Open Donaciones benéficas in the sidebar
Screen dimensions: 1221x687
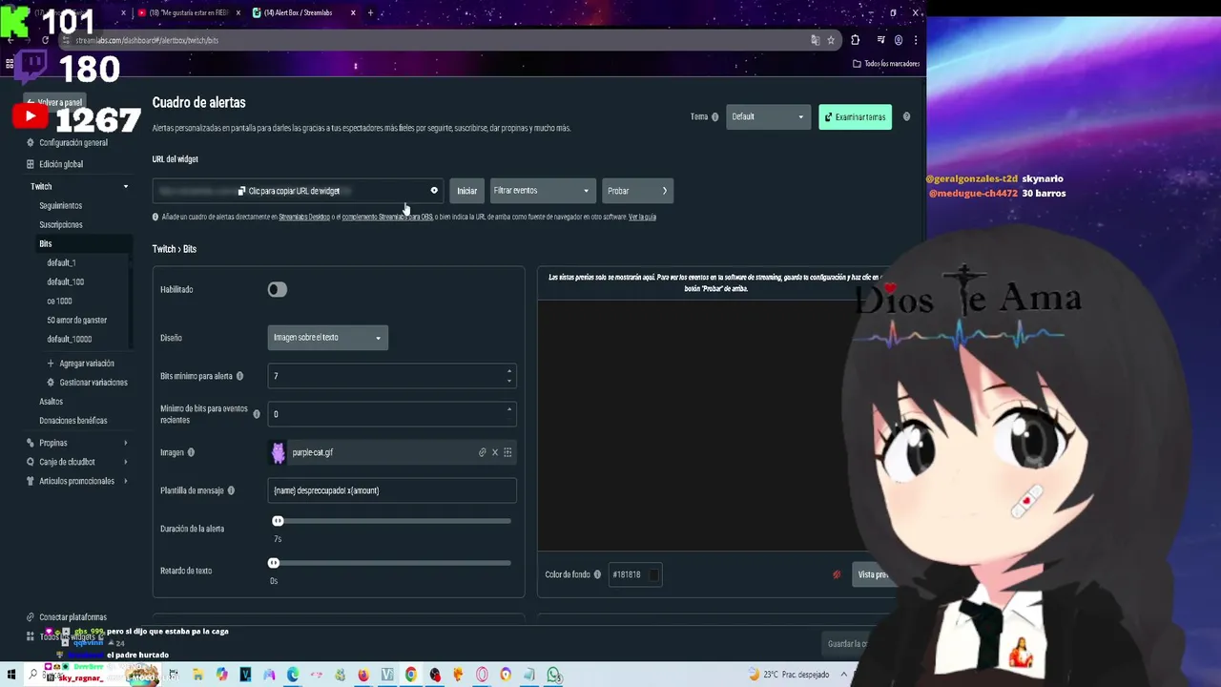point(73,421)
